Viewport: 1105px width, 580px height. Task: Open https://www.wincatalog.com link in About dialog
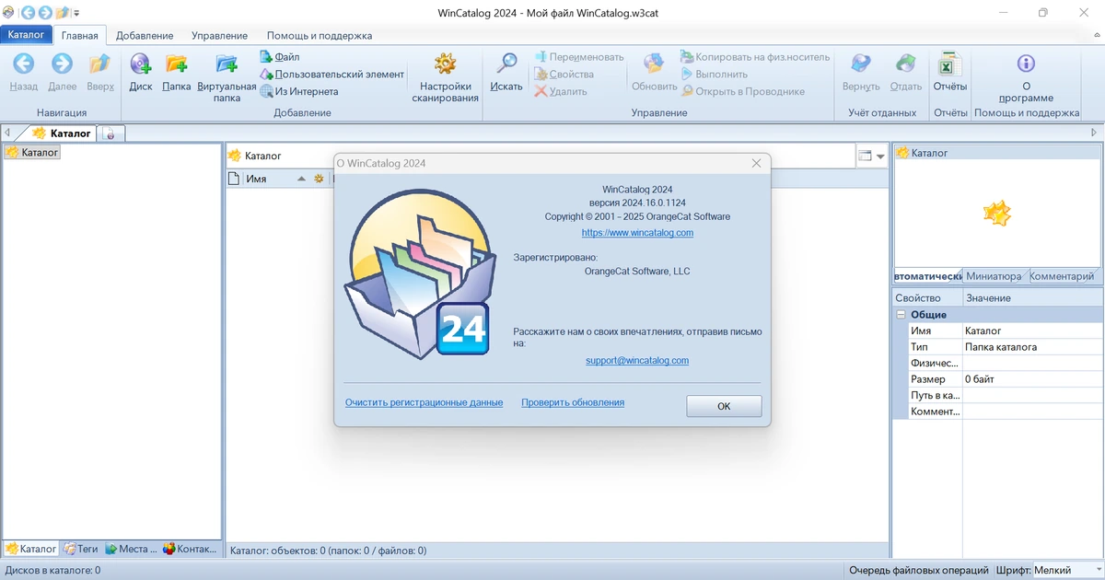[637, 233]
